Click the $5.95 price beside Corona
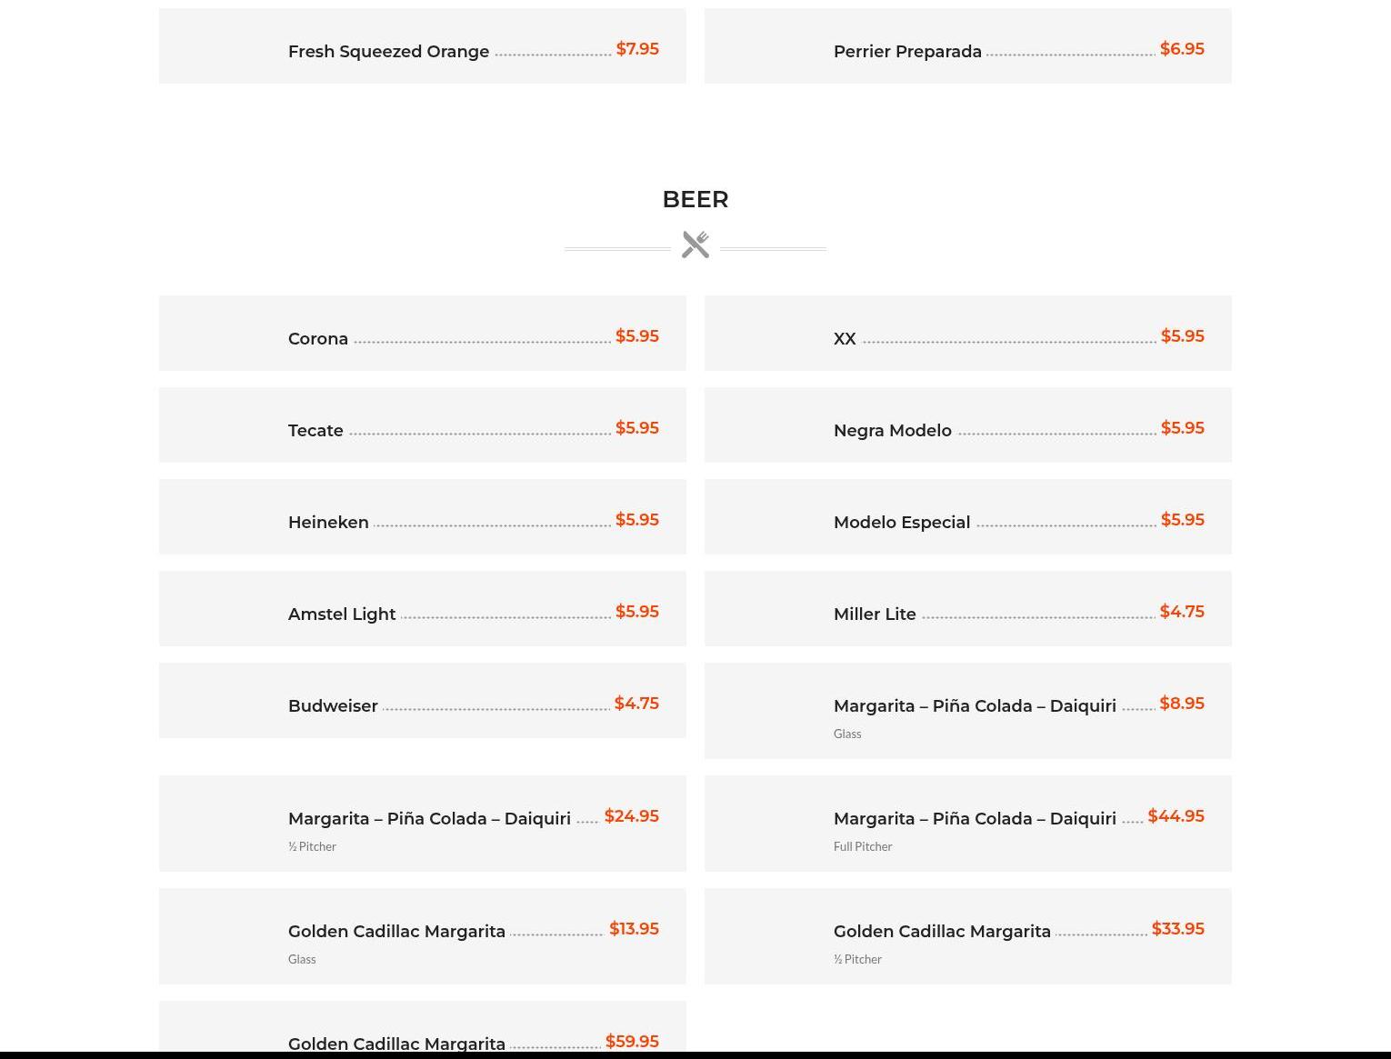Screen dimensions: 1391x1059 coord(637,336)
